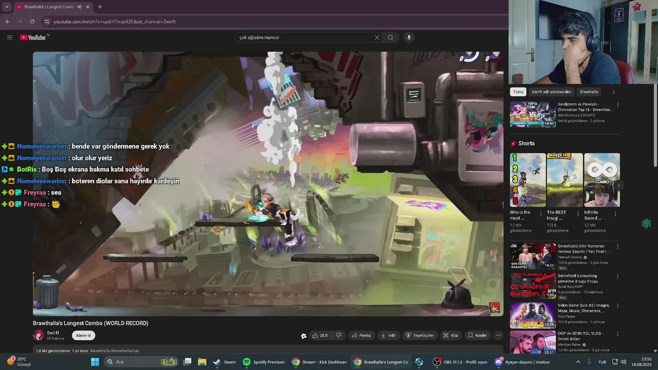Image resolution: width=658 pixels, height=370 pixels.
Task: Save video using Kaydet button
Action: [477, 336]
